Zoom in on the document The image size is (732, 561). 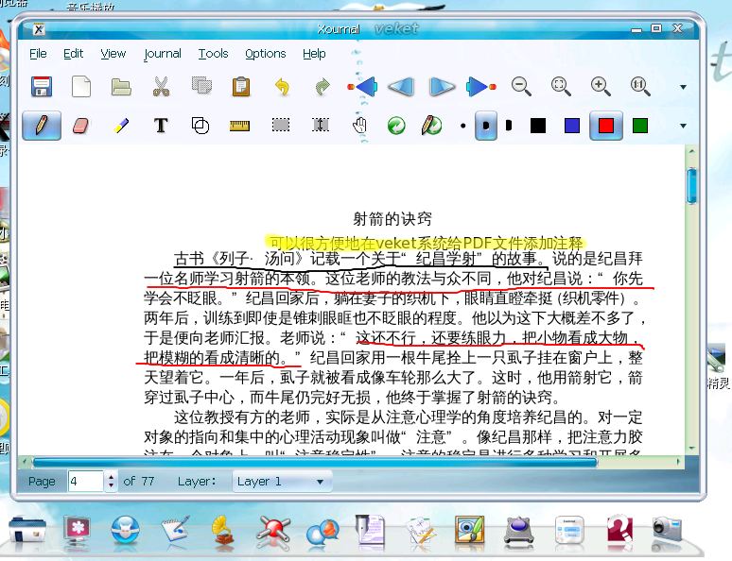[x=601, y=87]
